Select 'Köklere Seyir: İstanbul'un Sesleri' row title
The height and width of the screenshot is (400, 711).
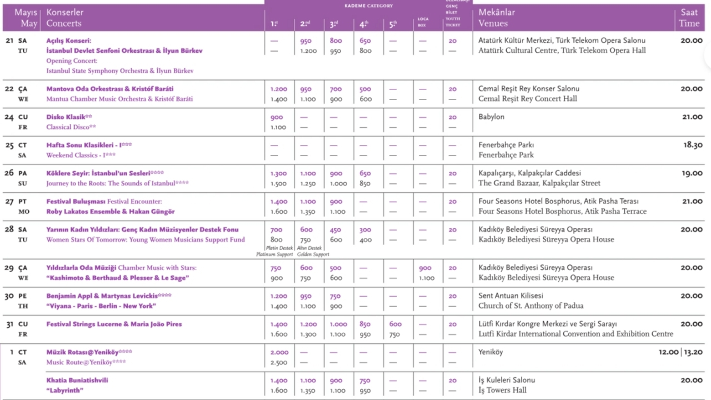(105, 173)
